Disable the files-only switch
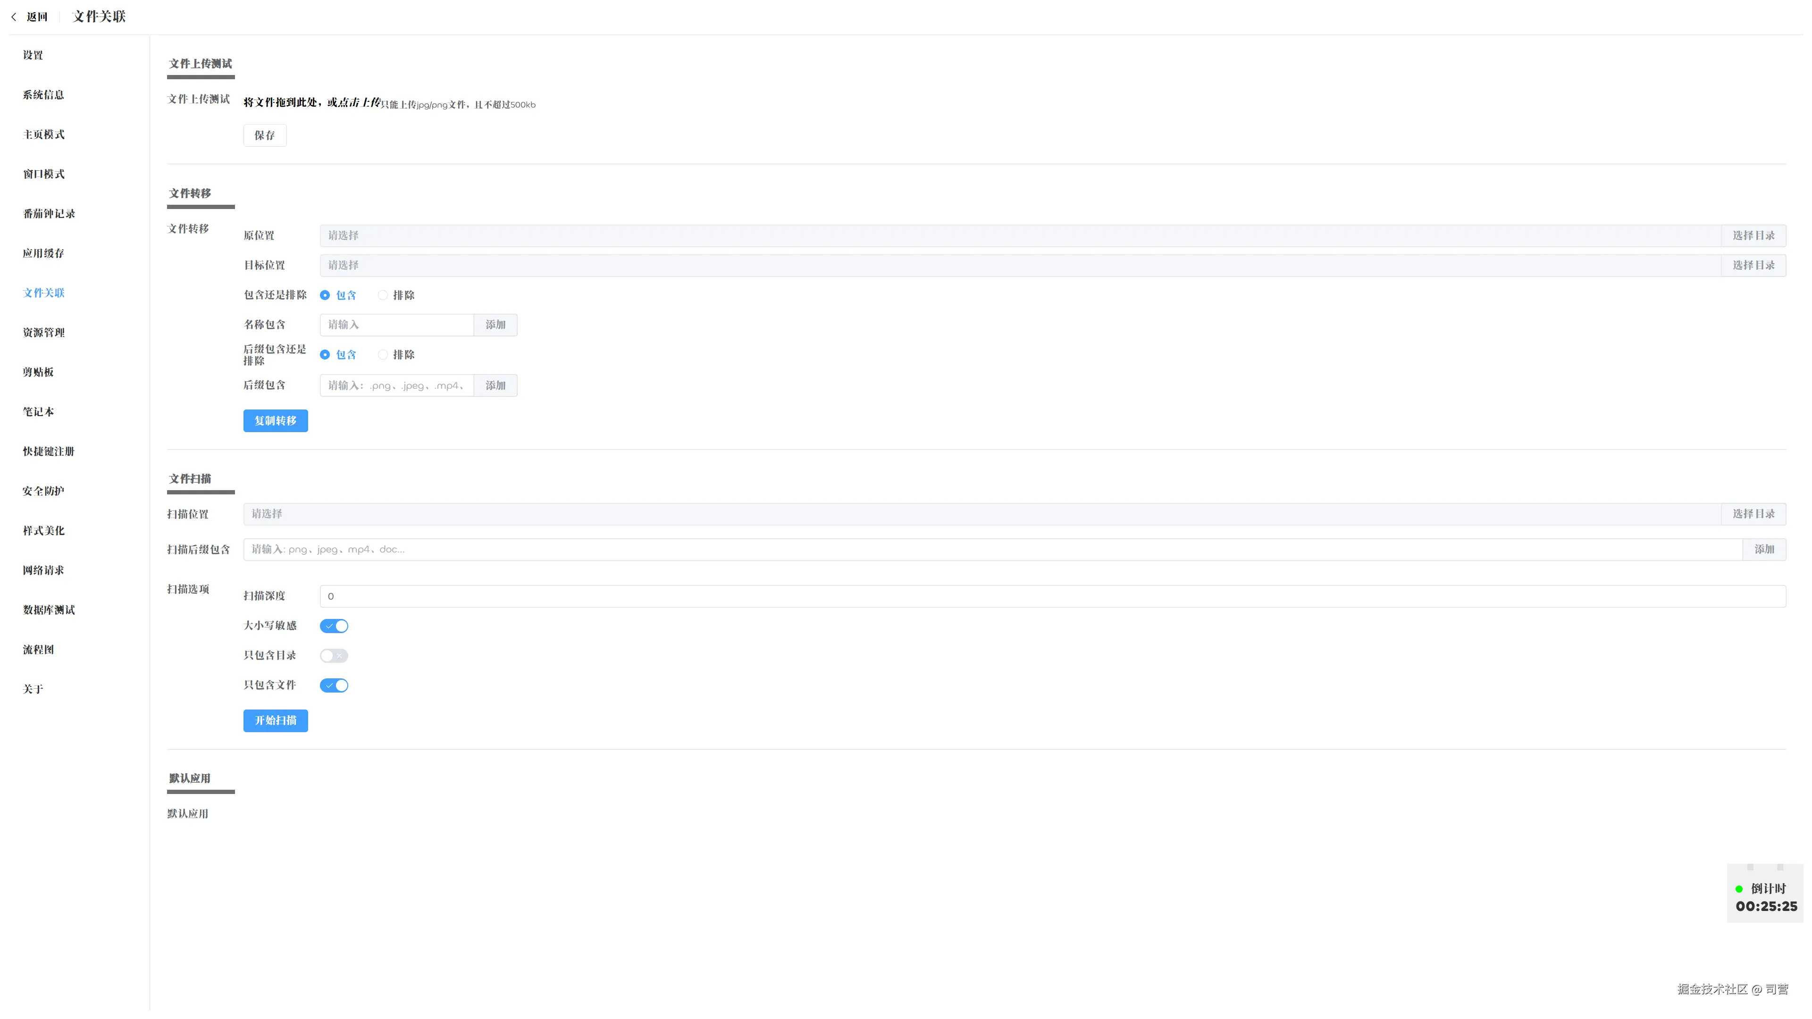Screen dimensions: 1812x1019 [x=334, y=685]
